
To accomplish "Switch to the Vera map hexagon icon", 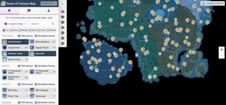I will tap(62, 17).
